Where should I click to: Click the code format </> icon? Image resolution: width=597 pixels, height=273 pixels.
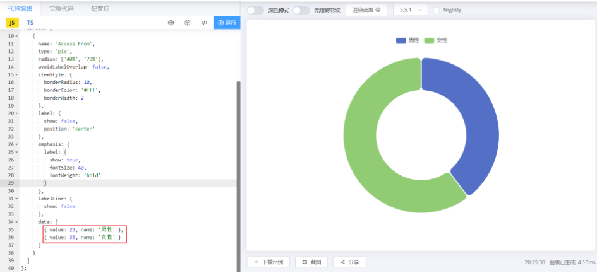[204, 23]
